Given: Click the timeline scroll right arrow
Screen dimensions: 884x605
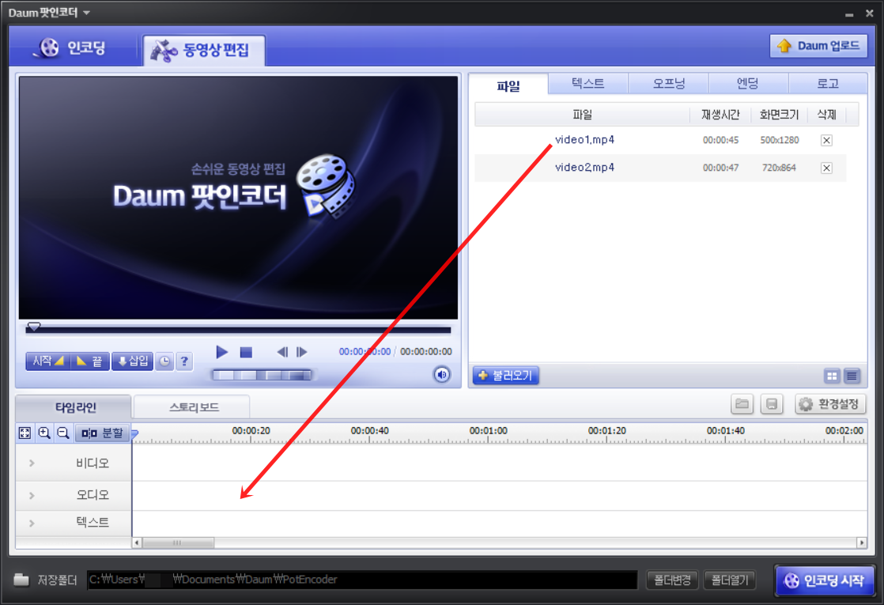Looking at the screenshot, I should pyautogui.click(x=861, y=543).
